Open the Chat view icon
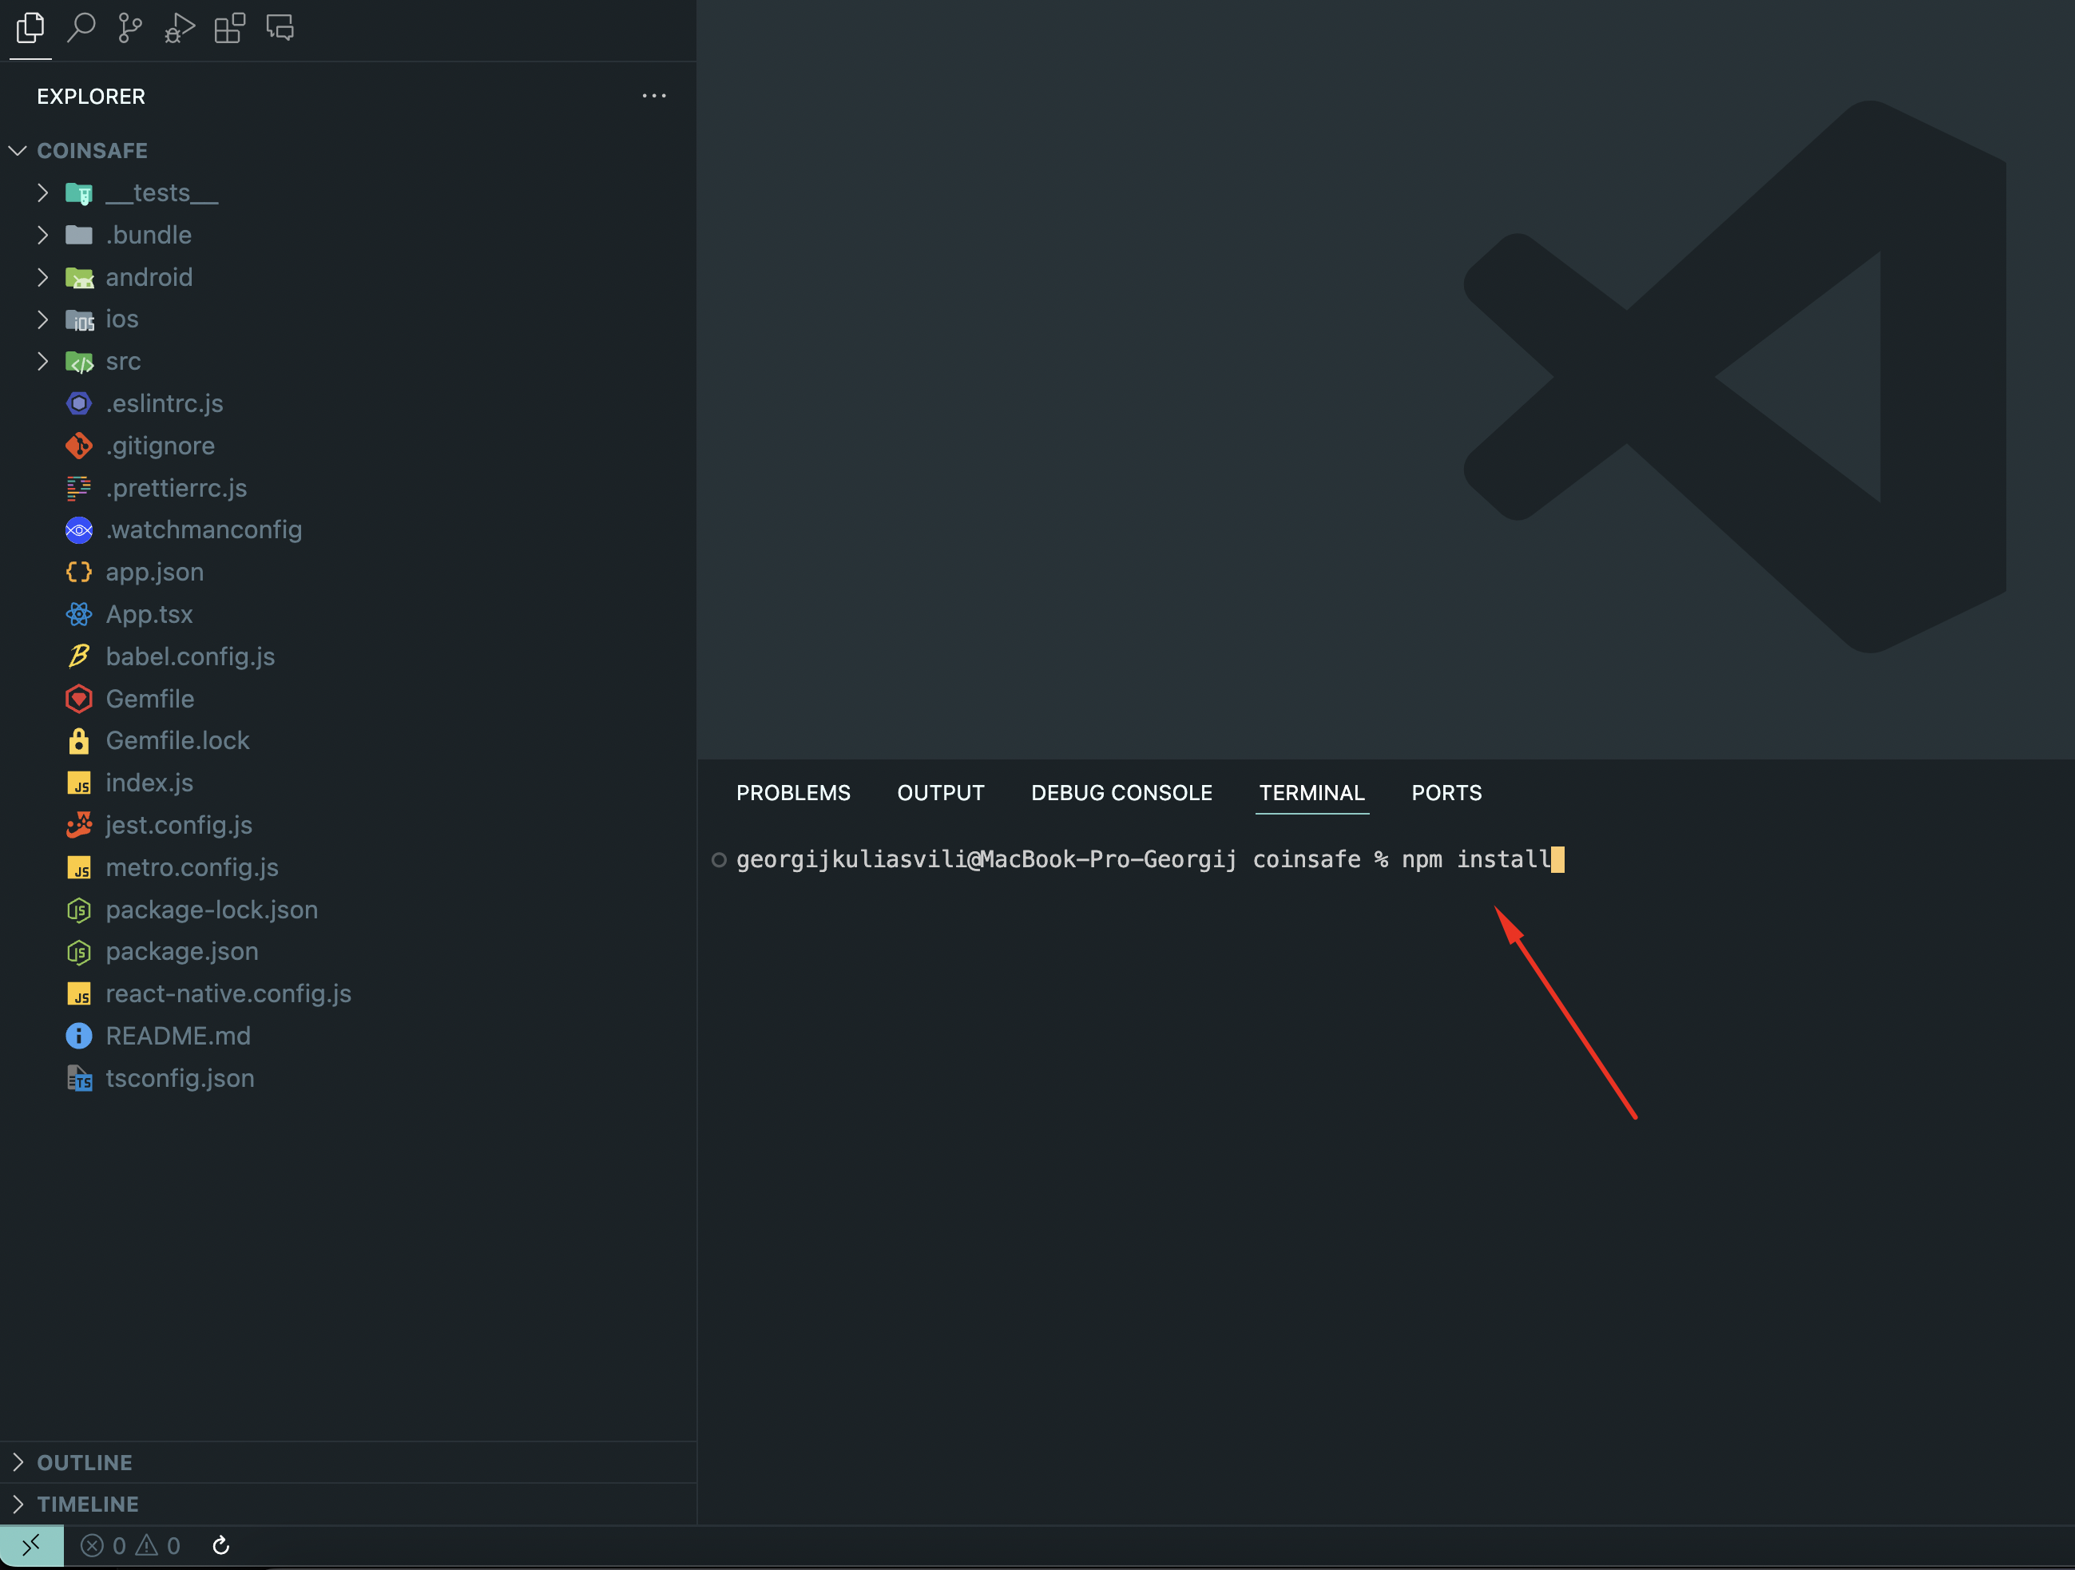Viewport: 2075px width, 1570px height. 280,28
